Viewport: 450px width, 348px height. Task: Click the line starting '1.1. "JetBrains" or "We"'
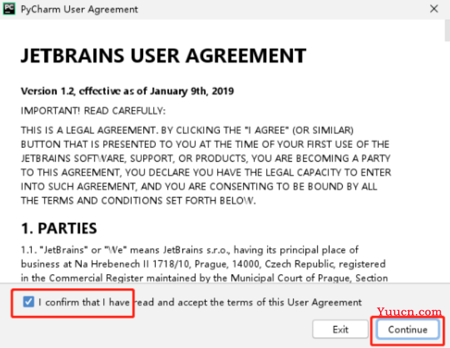[190, 250]
